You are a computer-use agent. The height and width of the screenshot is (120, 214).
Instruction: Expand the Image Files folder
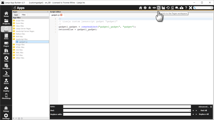(x=20, y=45)
